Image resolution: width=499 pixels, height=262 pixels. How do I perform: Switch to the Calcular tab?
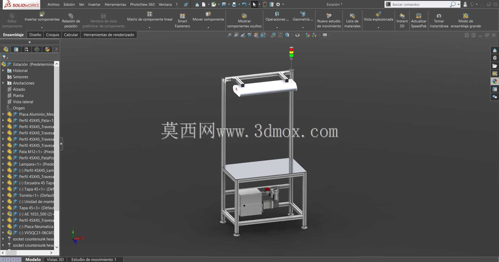click(71, 35)
